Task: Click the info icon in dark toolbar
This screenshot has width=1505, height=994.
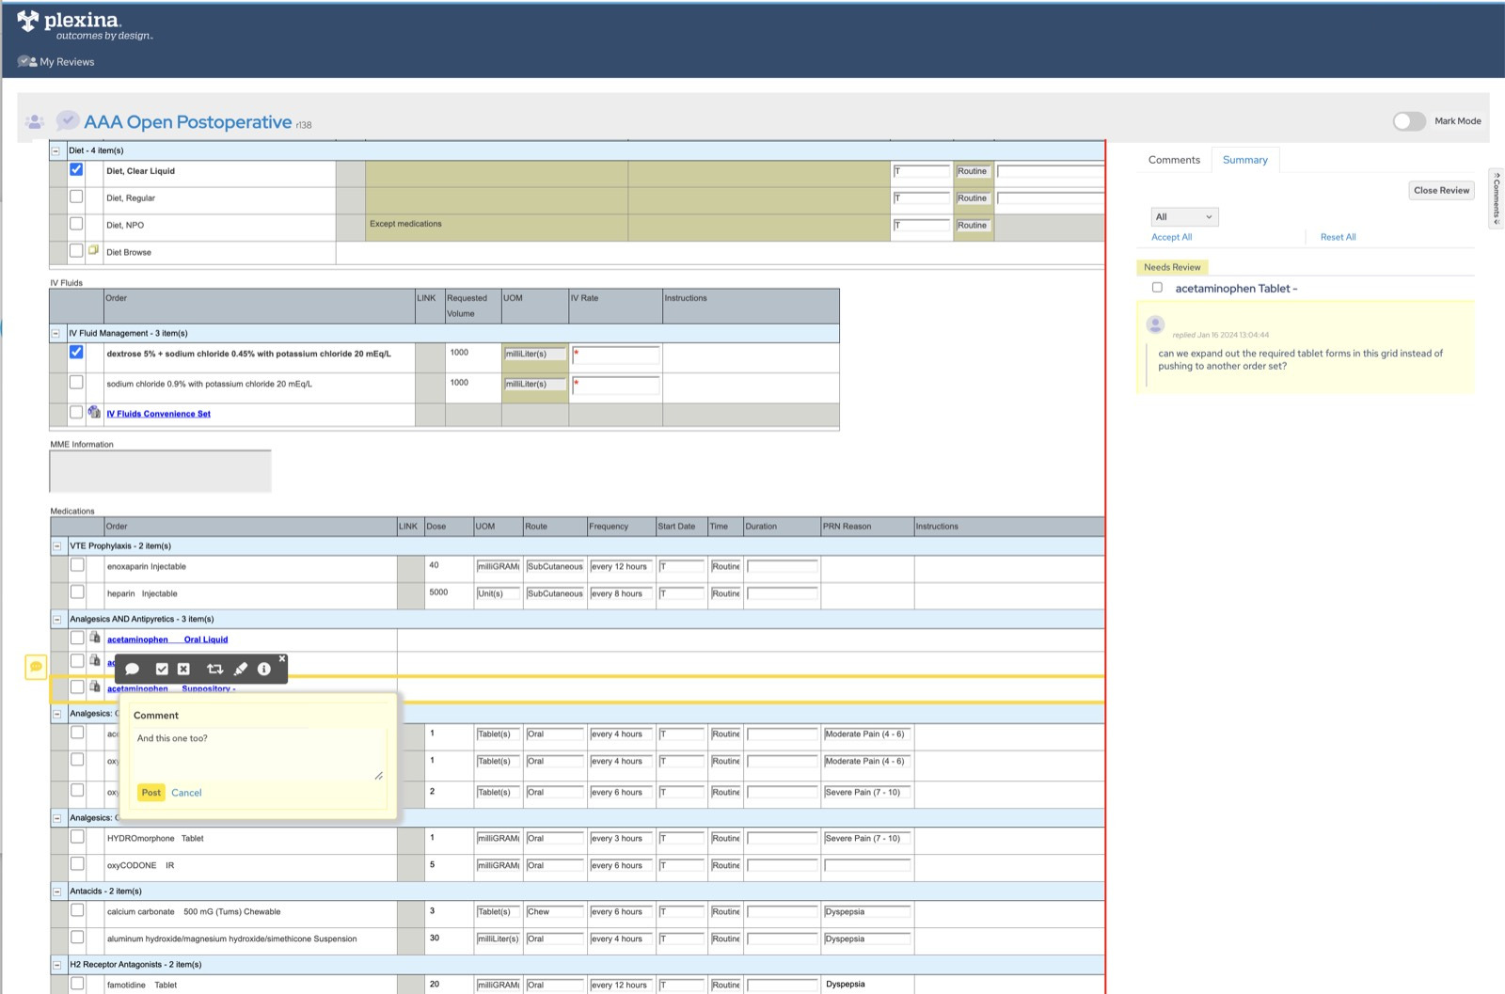Action: point(264,669)
